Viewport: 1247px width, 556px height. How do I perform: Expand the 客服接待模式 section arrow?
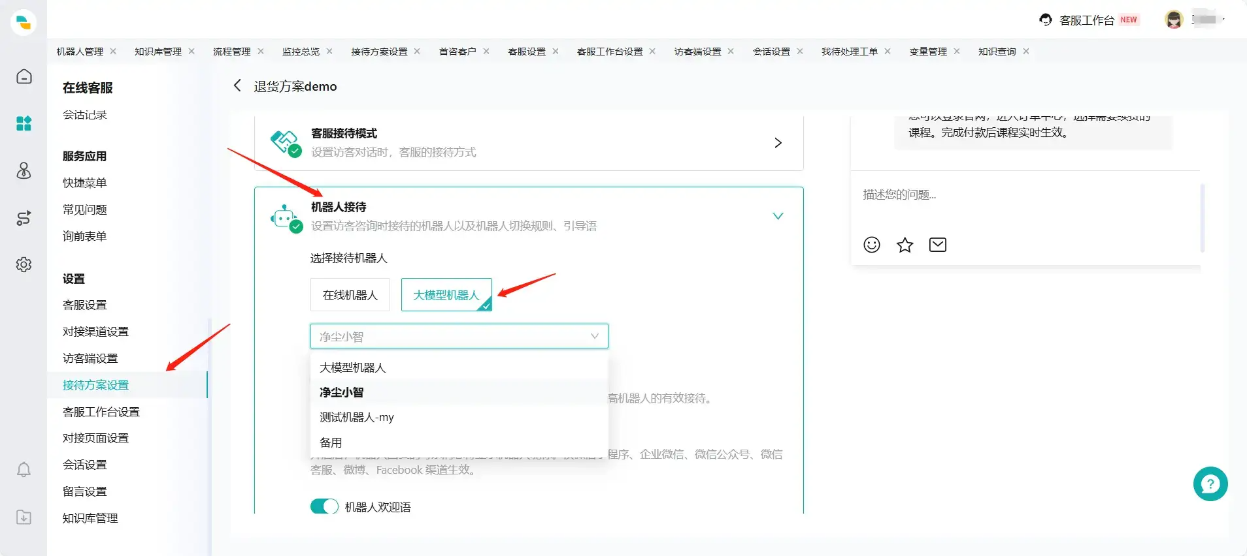(x=778, y=143)
